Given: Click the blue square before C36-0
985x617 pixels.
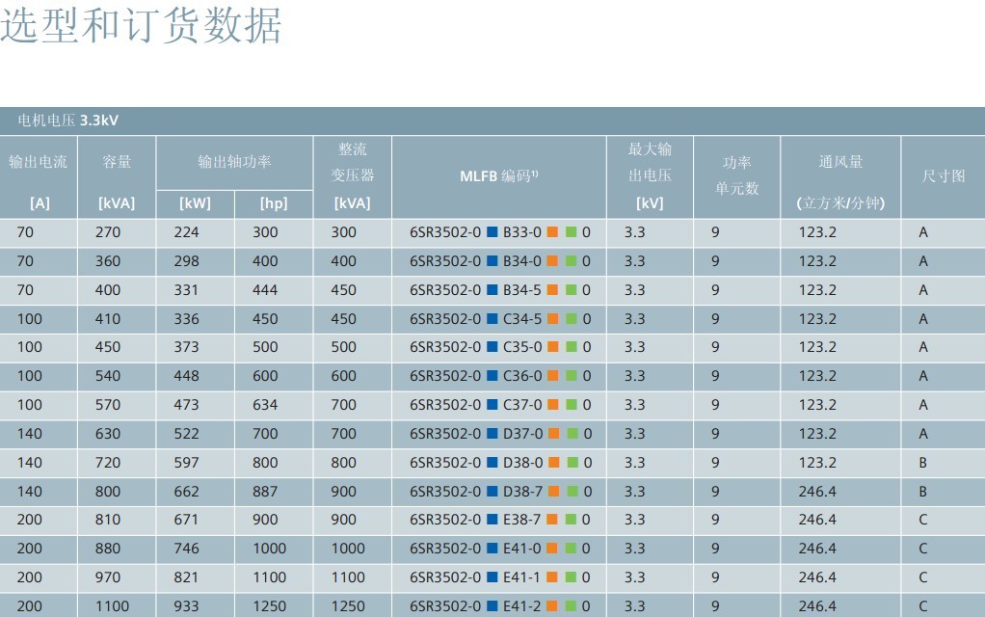Looking at the screenshot, I should point(492,376).
